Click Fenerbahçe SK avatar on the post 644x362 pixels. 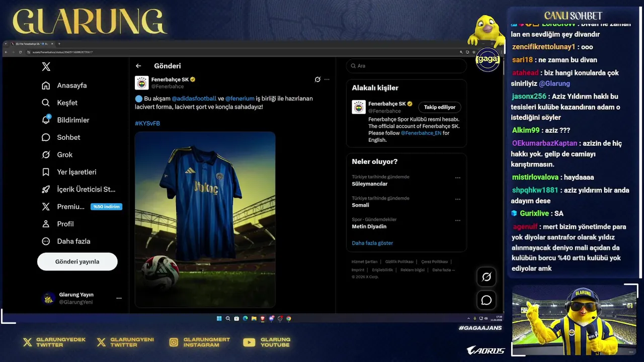point(142,82)
